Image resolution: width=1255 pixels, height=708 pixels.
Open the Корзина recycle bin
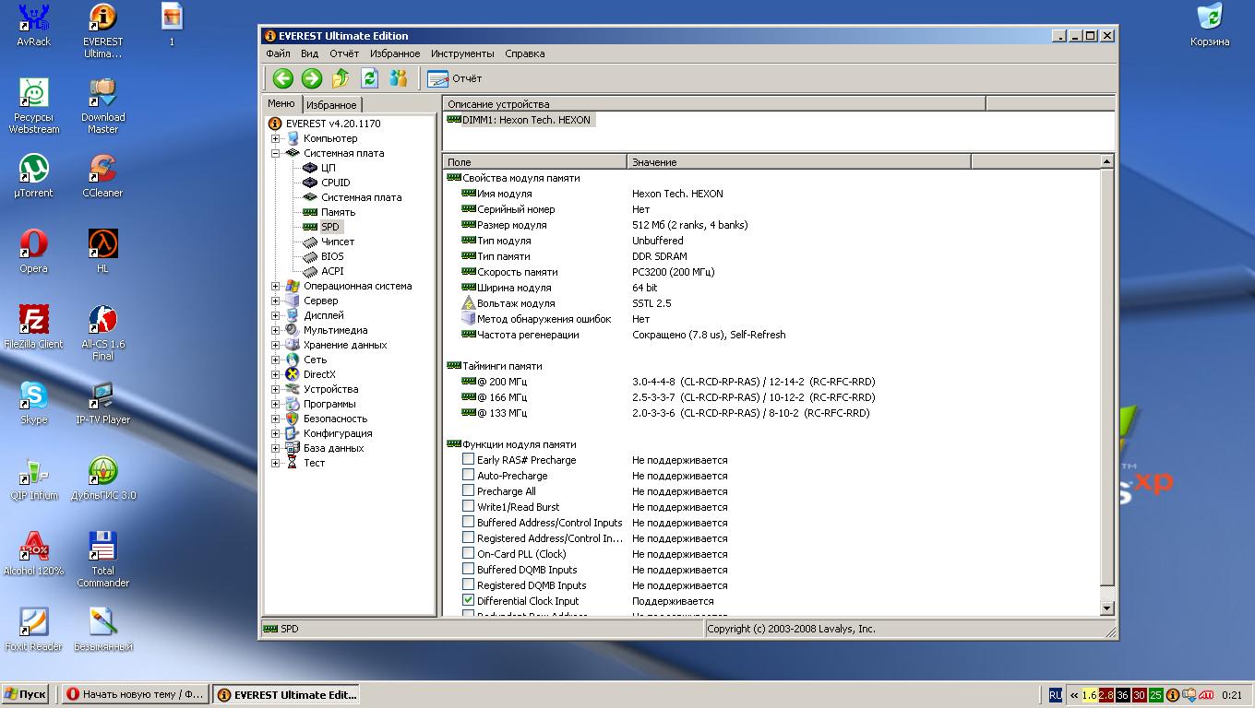click(x=1210, y=25)
